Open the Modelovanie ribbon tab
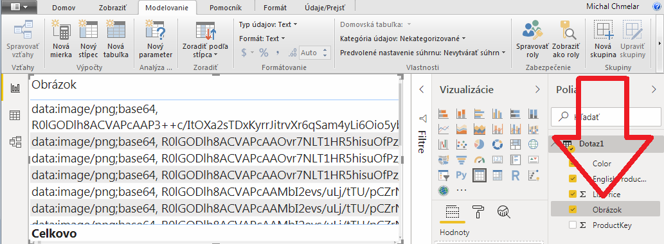 [x=167, y=8]
